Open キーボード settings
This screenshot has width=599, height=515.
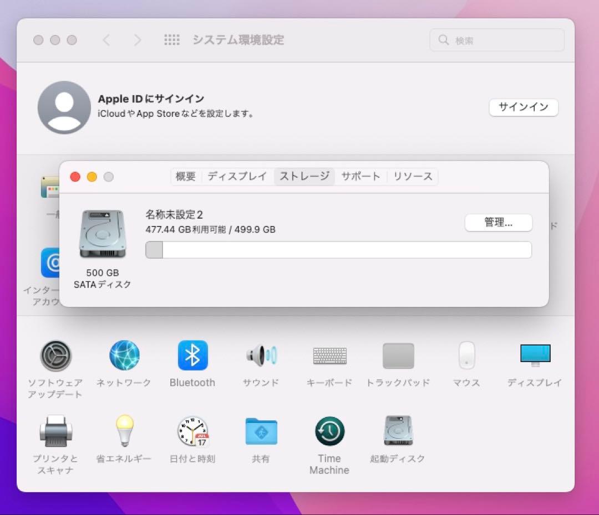[329, 356]
